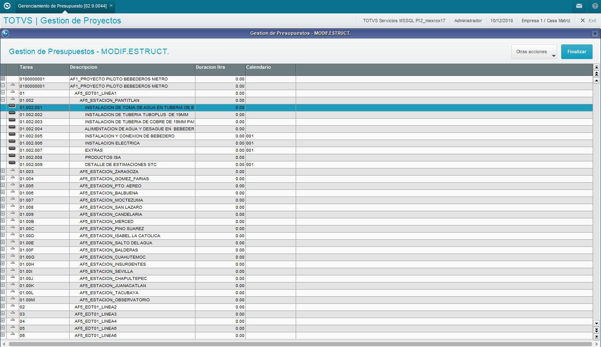
Task: Expand the 01.008 SAN LAZARO node
Action: [x=3, y=207]
